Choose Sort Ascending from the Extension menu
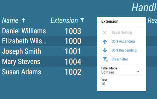The width and height of the screenshot is (157, 99). click(x=122, y=41)
